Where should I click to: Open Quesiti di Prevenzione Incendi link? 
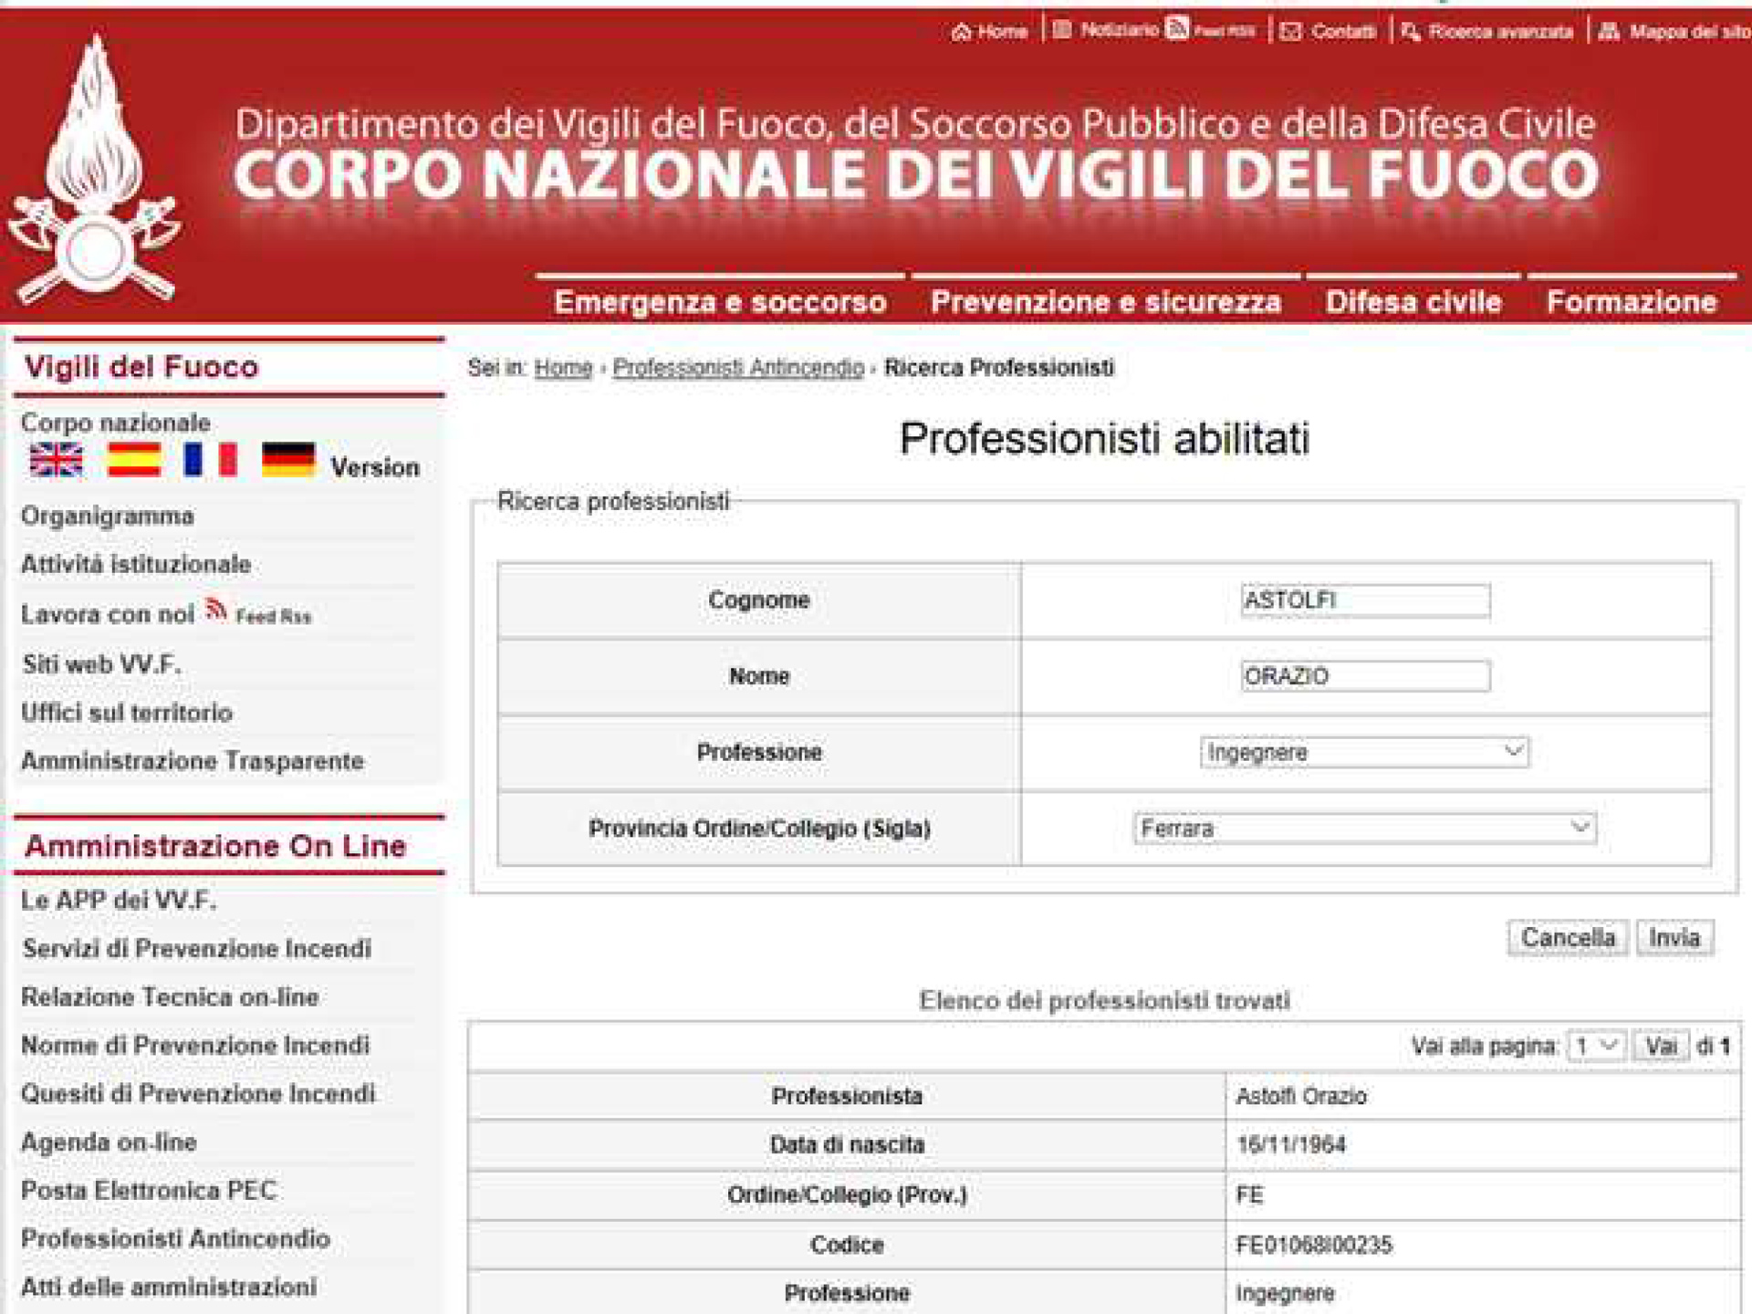[x=198, y=1094]
